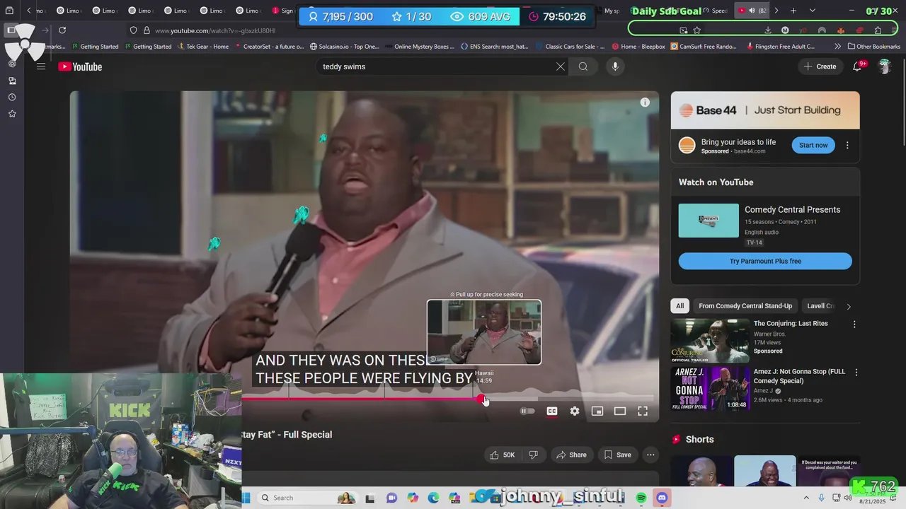Enter full screen video mode

(x=643, y=411)
